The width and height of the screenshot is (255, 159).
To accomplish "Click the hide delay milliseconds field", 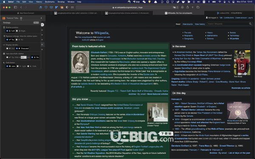I will 23,57.
